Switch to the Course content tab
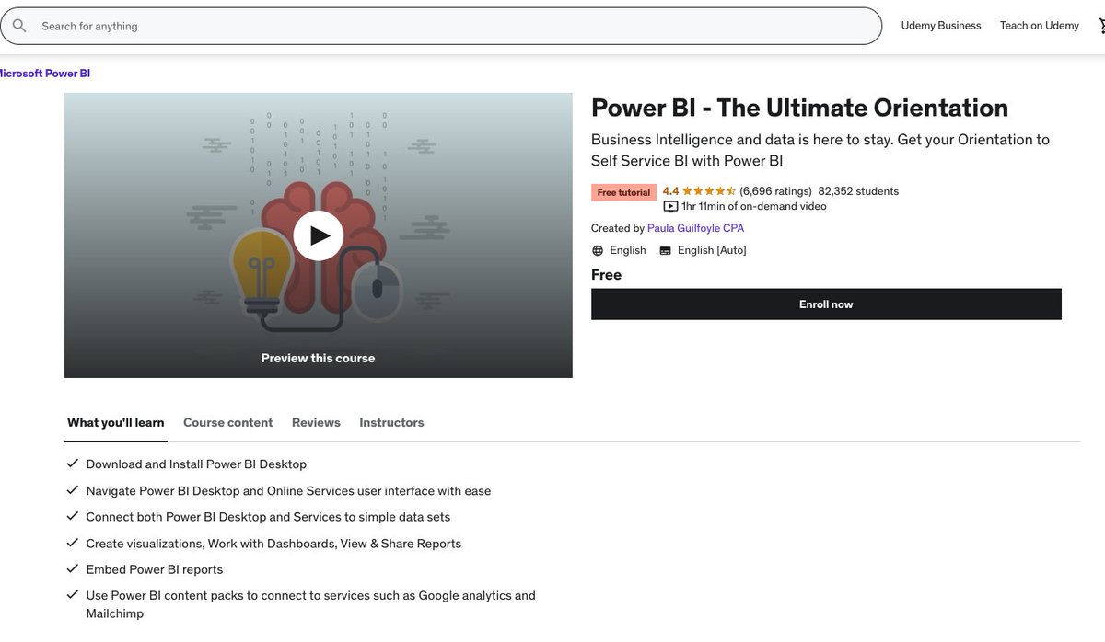The width and height of the screenshot is (1105, 642). [x=227, y=422]
